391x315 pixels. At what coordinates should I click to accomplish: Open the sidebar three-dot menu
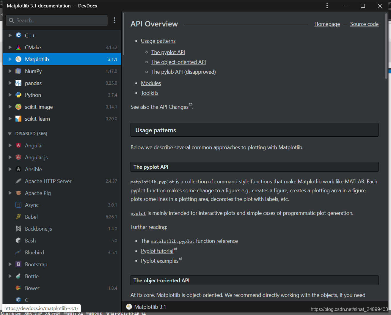tap(114, 20)
